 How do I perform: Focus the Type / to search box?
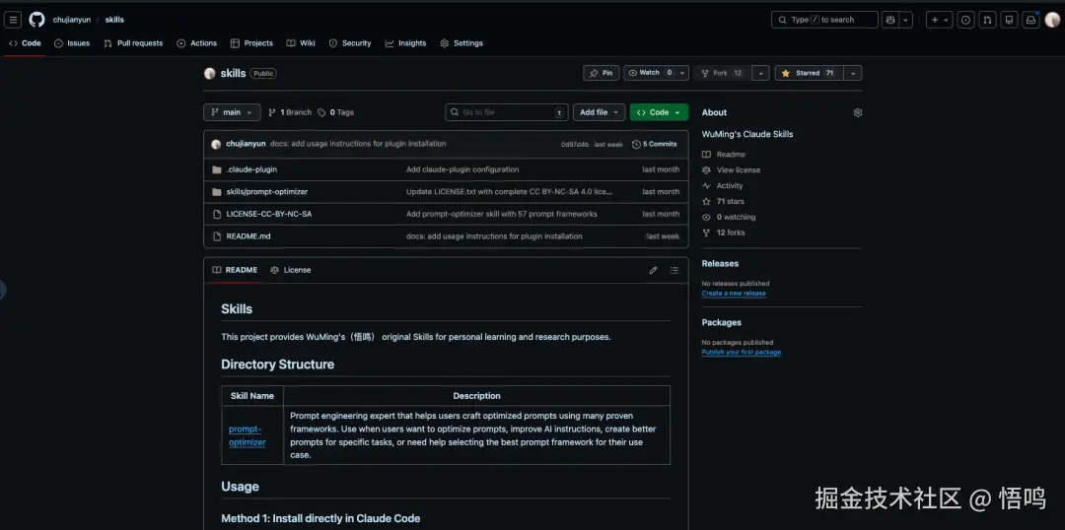824,20
